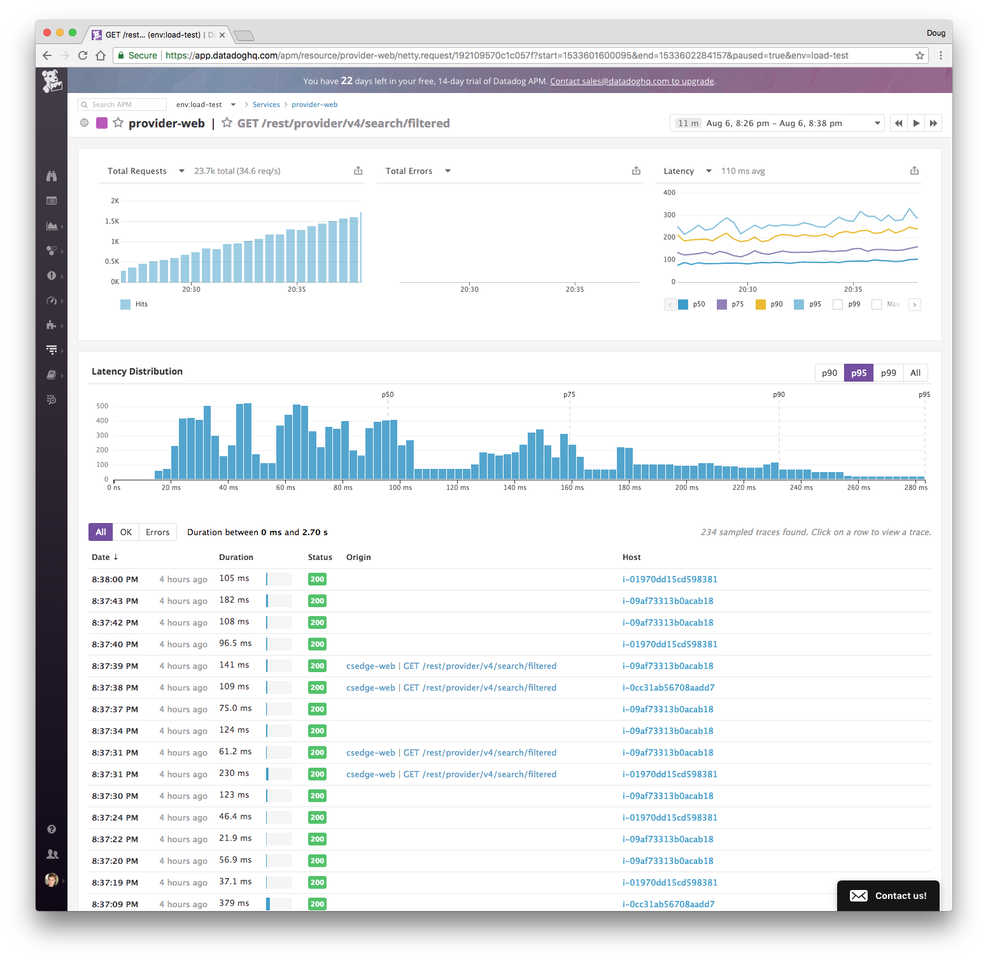Screen dimensions: 988x962
Task: Open the Datadog logo home icon
Action: [52, 82]
